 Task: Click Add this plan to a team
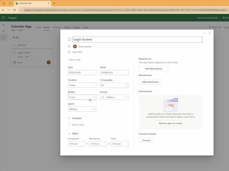(171, 123)
